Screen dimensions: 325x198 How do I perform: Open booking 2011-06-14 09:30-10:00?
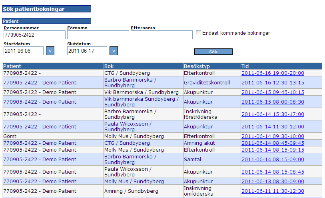click(x=273, y=136)
